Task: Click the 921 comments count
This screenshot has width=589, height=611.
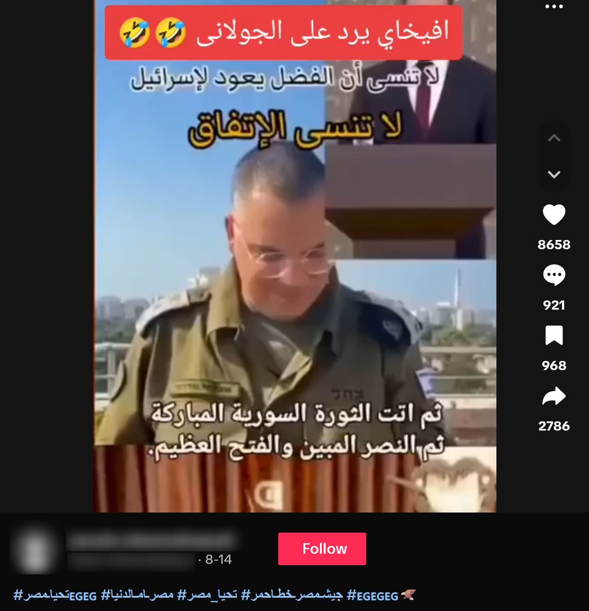Action: (x=554, y=305)
